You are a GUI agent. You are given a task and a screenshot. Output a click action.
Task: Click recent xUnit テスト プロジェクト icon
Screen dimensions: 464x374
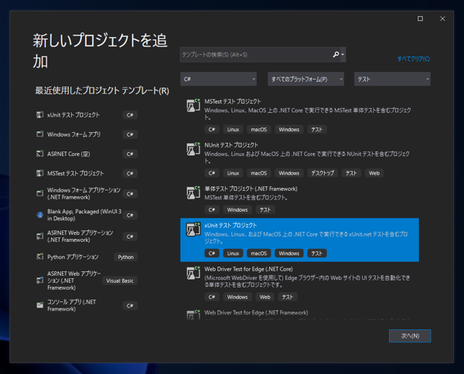pyautogui.click(x=39, y=114)
